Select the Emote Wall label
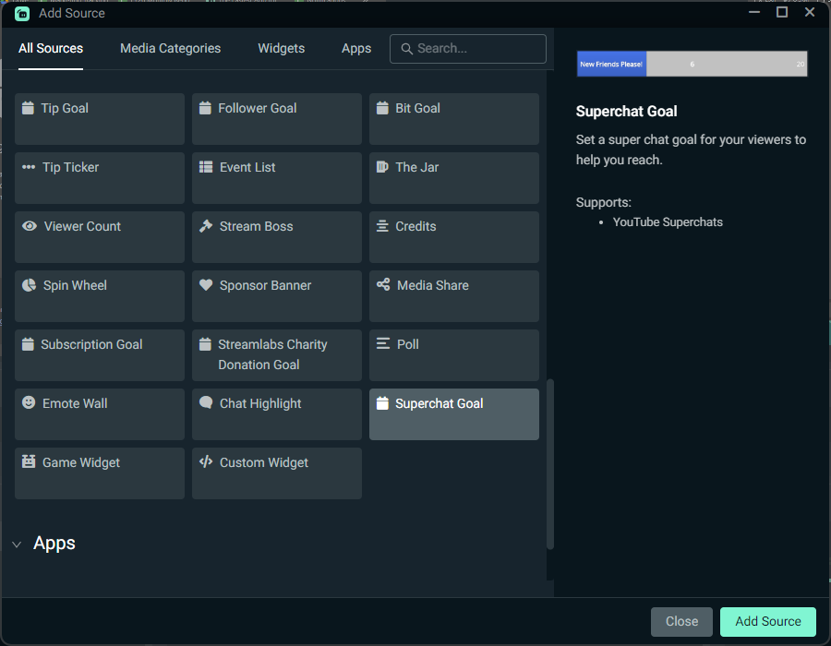Viewport: 831px width, 646px height. click(x=75, y=403)
